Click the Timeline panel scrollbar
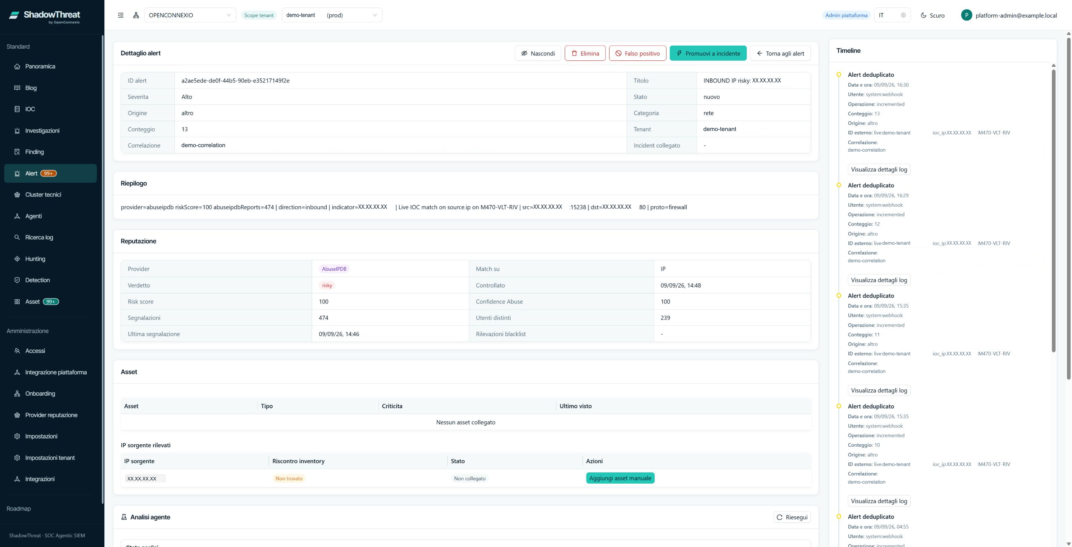 pos(1053,210)
